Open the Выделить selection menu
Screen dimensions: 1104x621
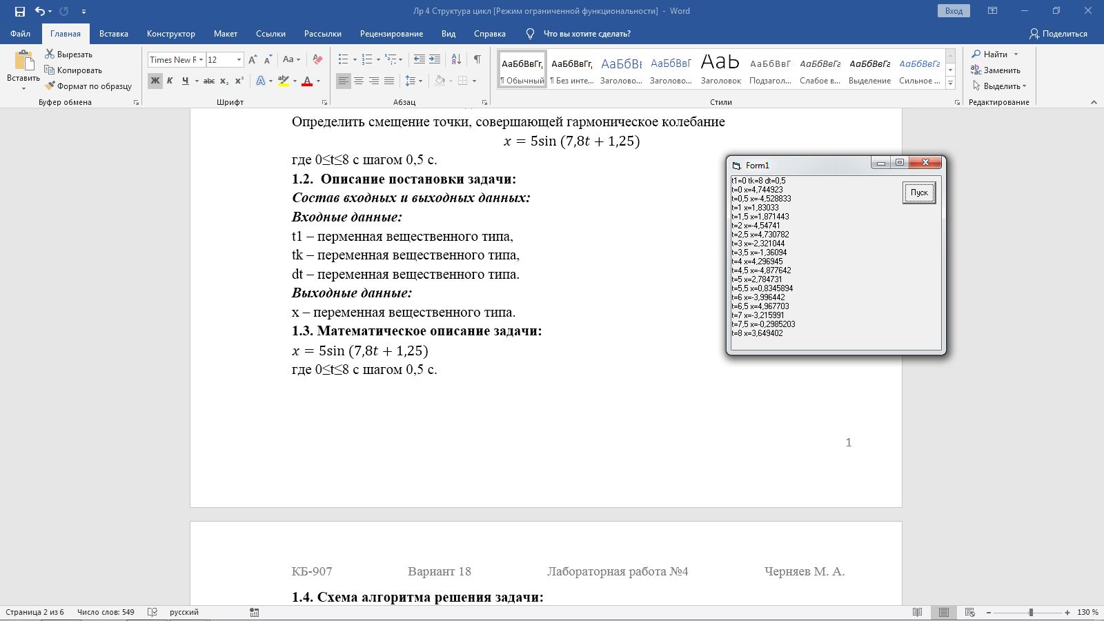[x=999, y=86]
